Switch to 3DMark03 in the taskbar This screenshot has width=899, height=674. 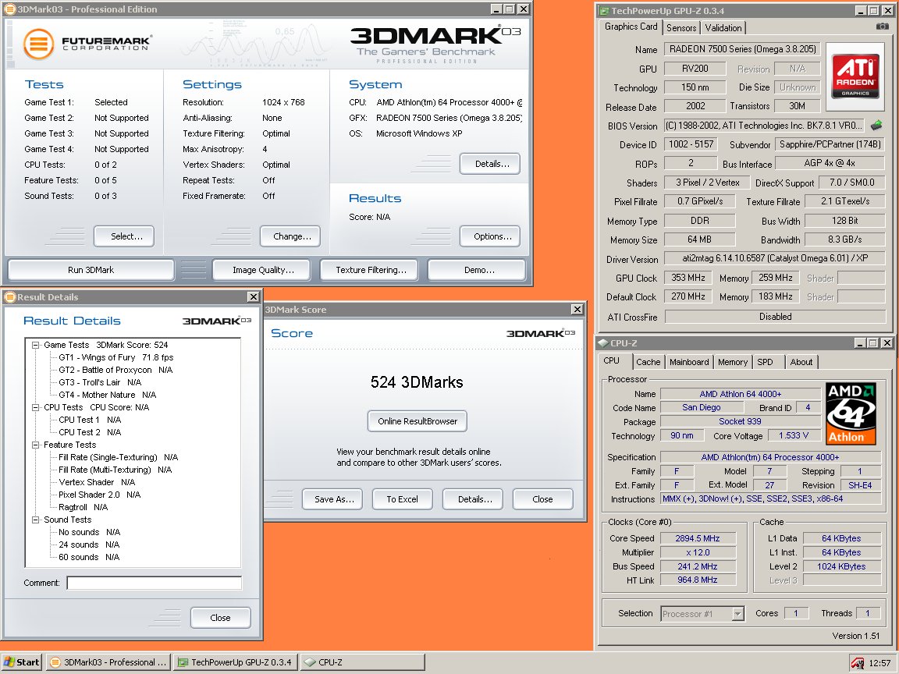[108, 662]
